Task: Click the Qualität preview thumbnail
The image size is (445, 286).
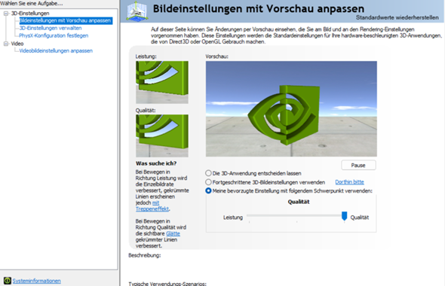Action: (x=161, y=135)
